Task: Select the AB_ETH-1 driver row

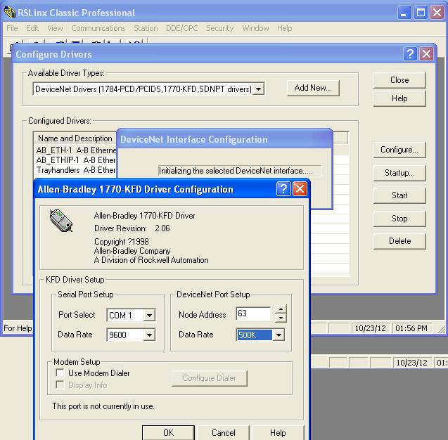Action: (x=76, y=150)
